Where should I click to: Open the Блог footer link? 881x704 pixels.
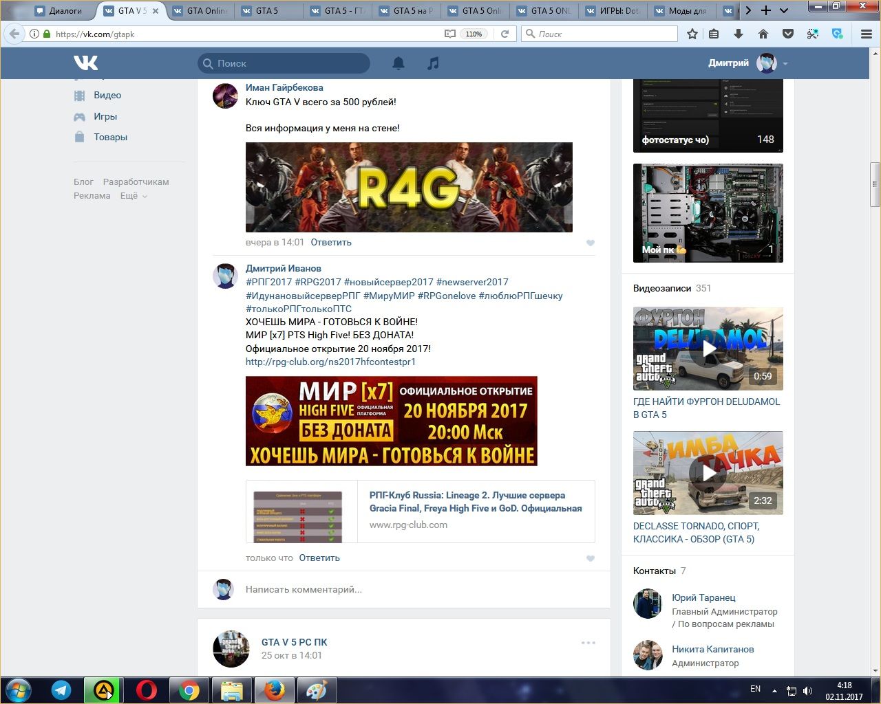(x=83, y=182)
